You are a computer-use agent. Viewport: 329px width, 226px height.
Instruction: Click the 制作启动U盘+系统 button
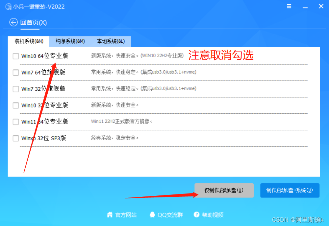(290, 191)
